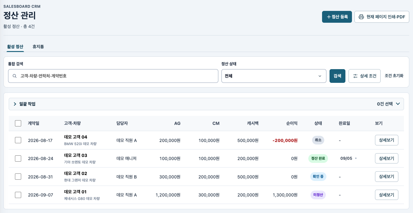This screenshot has width=413, height=213.
Task: Click the completion date 09/05
Action: coord(346,159)
